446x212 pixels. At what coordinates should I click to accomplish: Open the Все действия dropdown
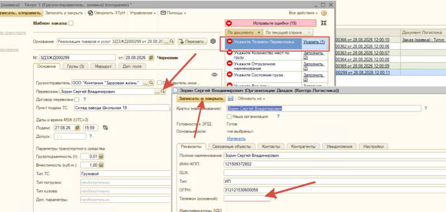click(303, 13)
